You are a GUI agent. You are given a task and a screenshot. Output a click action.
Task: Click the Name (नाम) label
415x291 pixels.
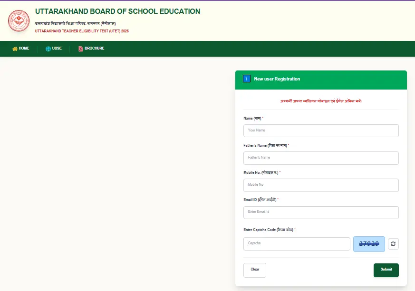click(x=252, y=118)
